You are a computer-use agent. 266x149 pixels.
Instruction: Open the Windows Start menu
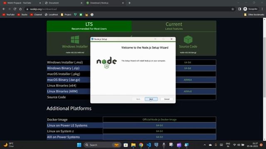click(79, 145)
